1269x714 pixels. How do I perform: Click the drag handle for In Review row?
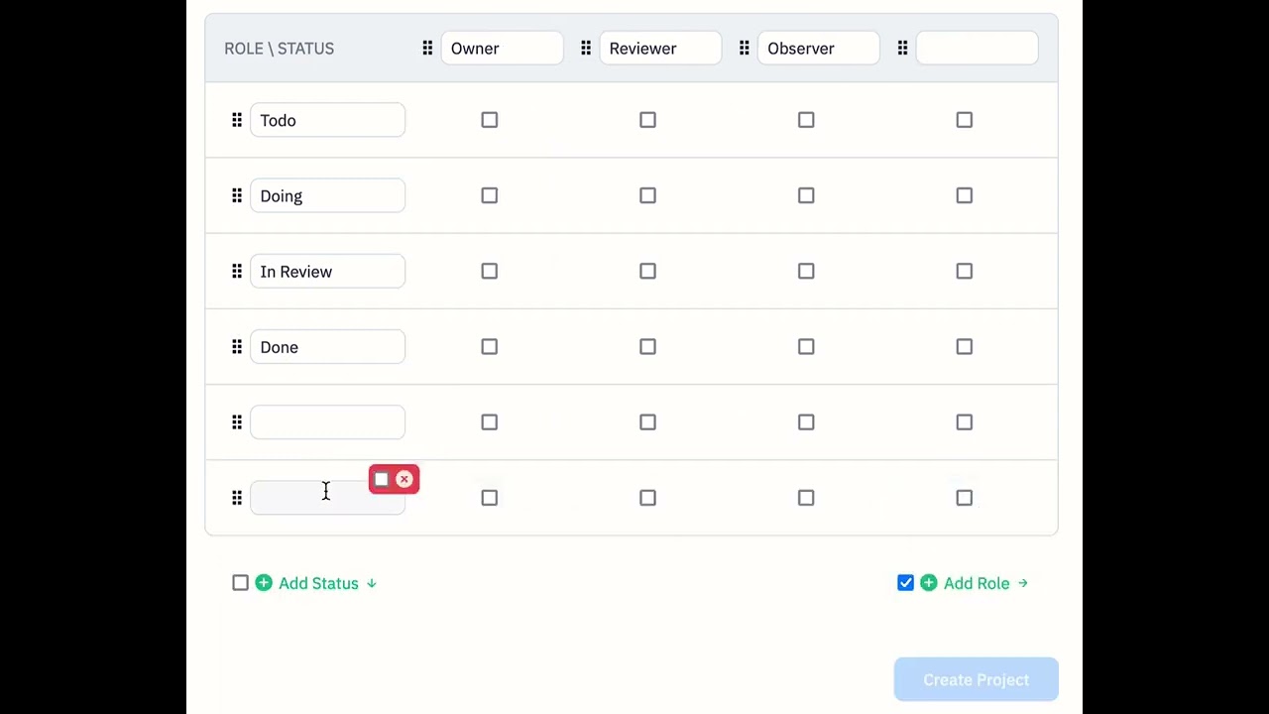coord(237,272)
